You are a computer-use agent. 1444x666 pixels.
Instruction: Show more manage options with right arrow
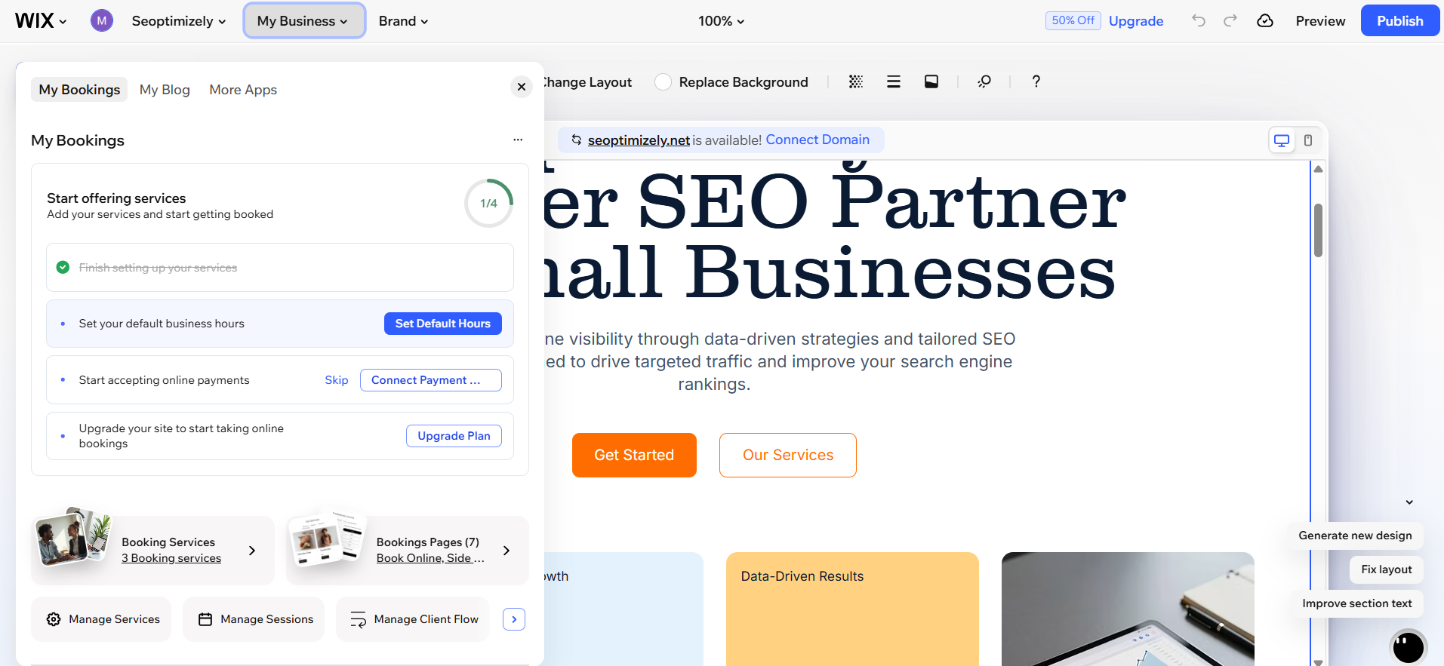coord(514,619)
